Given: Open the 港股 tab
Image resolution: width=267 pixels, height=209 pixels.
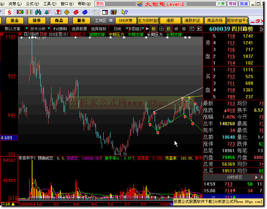Looking at the screenshot, I should click(170, 21).
